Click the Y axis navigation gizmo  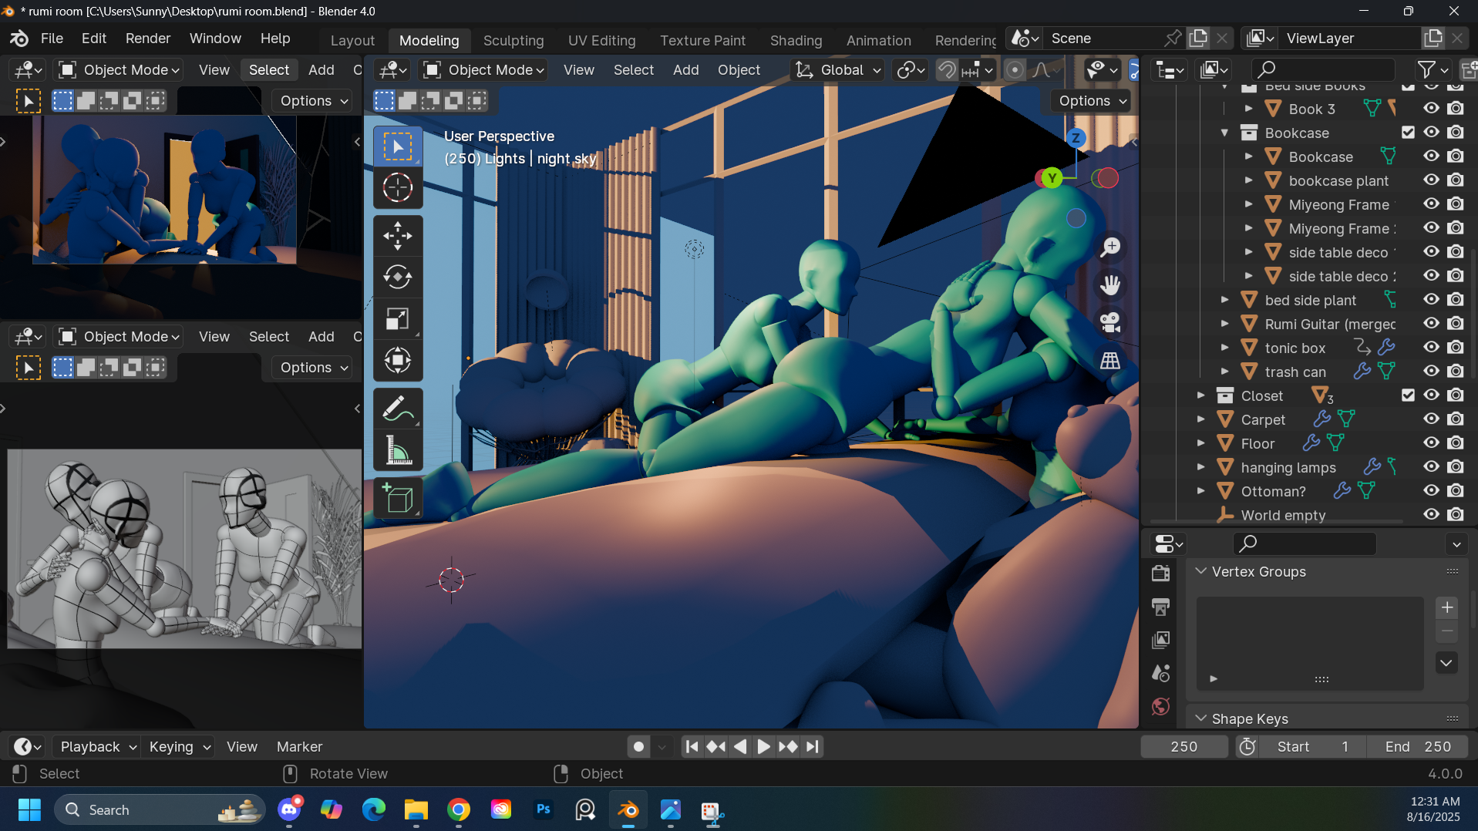tap(1052, 178)
